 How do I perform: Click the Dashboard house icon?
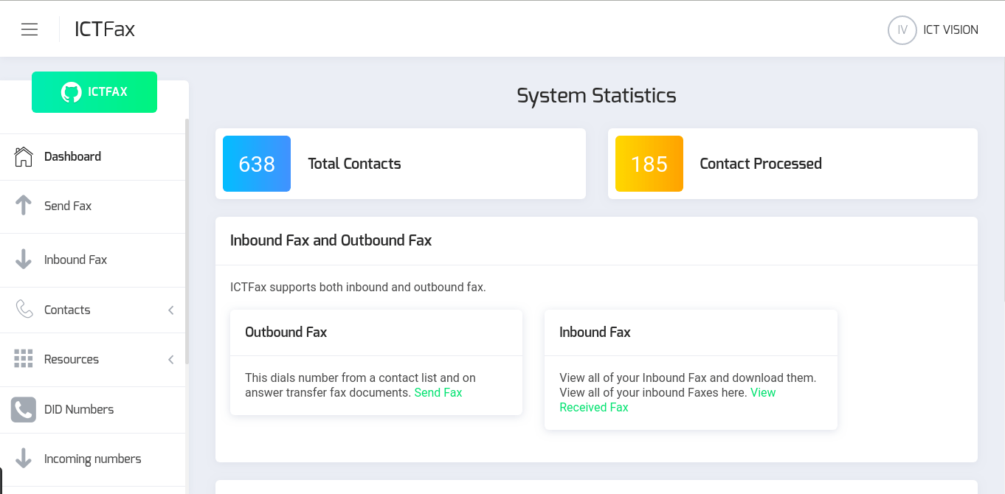pos(24,156)
